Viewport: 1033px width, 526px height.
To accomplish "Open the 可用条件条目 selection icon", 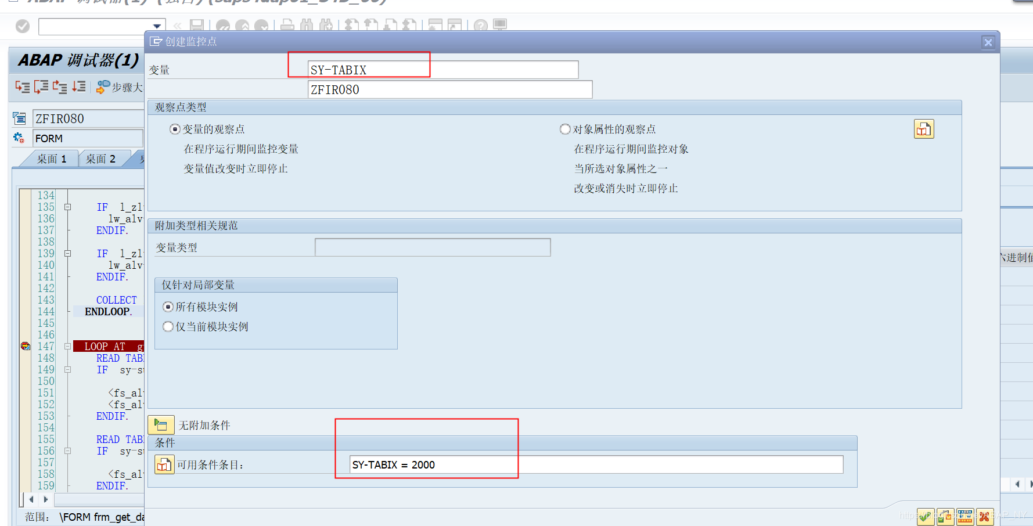I will click(164, 464).
